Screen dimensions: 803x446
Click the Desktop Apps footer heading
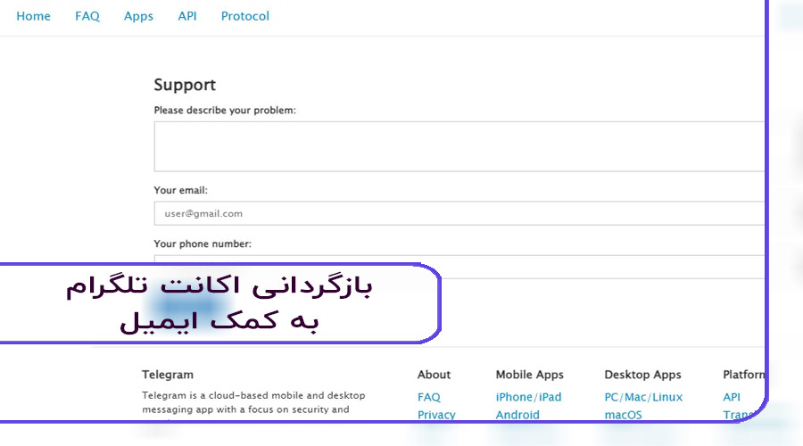pyautogui.click(x=642, y=375)
